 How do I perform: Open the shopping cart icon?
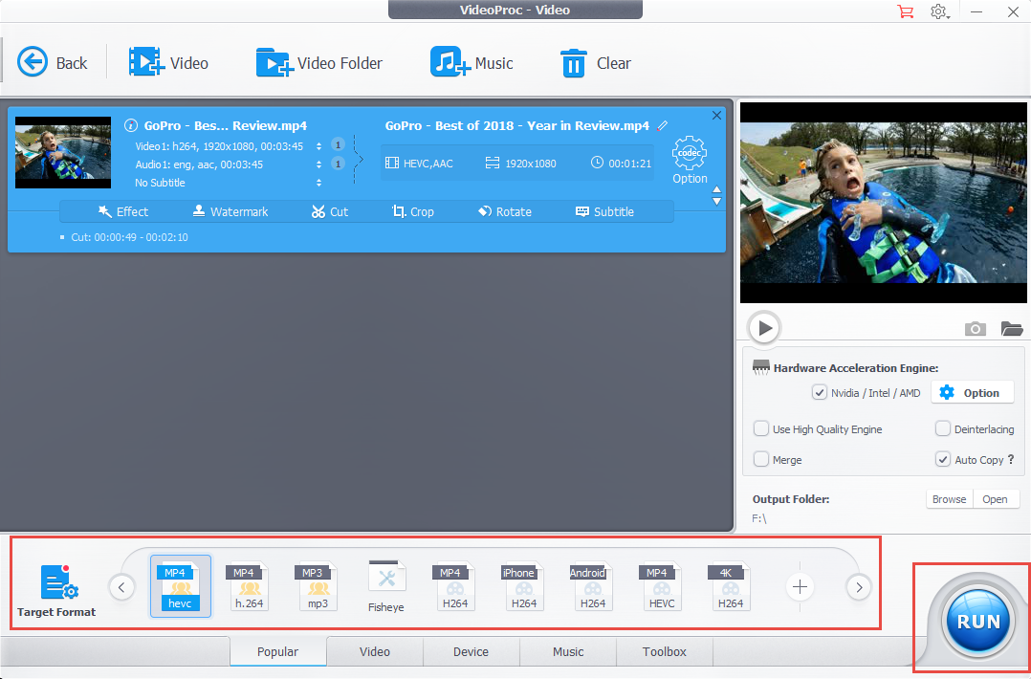click(x=906, y=11)
